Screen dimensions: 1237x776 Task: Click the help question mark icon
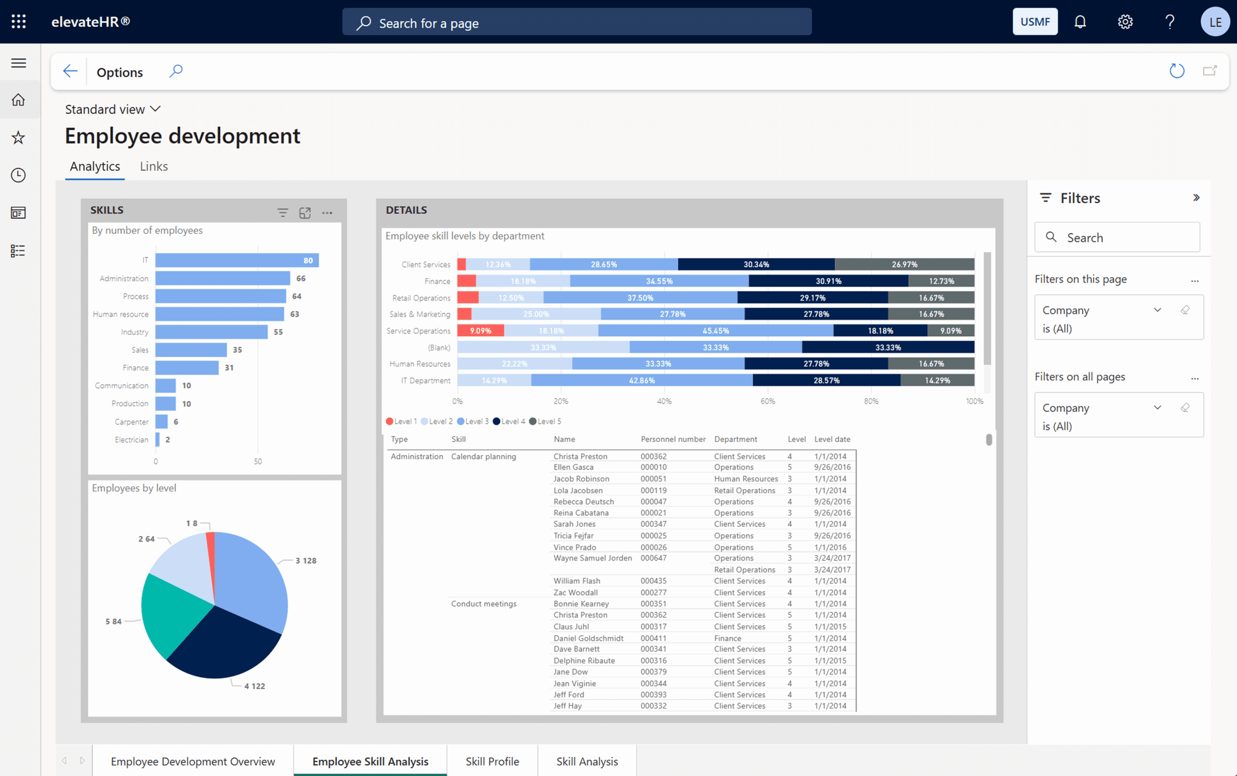coord(1170,22)
